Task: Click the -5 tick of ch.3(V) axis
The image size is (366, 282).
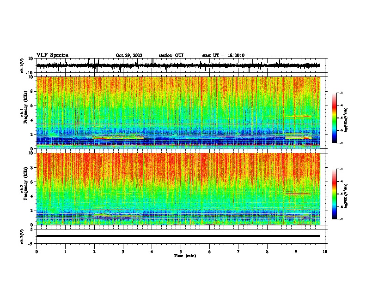Action: coord(31,244)
